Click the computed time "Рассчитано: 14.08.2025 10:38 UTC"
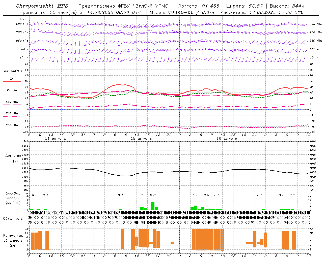The image size is (323, 258). coord(262,12)
